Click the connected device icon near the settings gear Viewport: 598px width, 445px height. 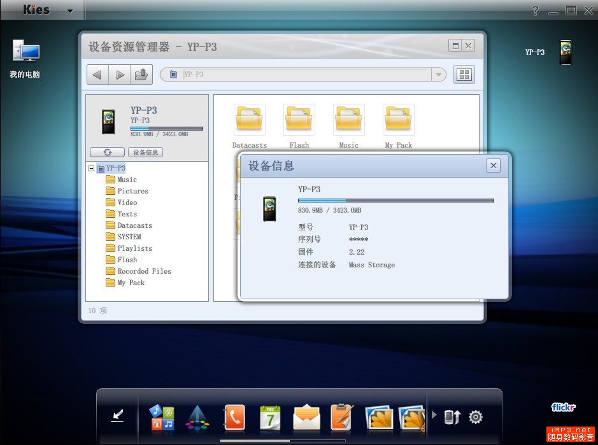[452, 416]
